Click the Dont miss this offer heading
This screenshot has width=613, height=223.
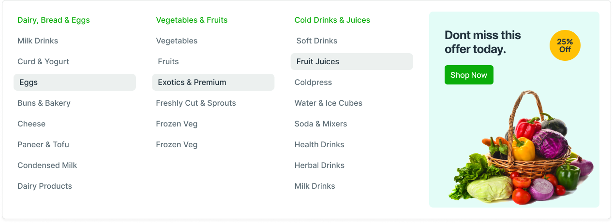pyautogui.click(x=483, y=42)
